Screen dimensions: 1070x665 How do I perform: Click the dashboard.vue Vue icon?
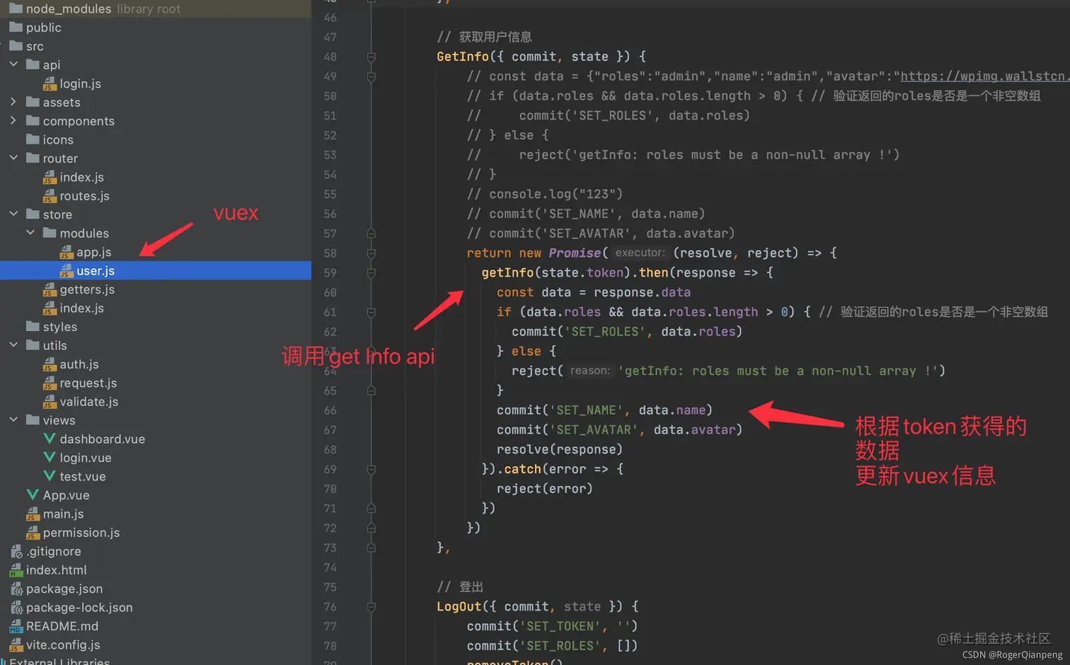click(50, 439)
